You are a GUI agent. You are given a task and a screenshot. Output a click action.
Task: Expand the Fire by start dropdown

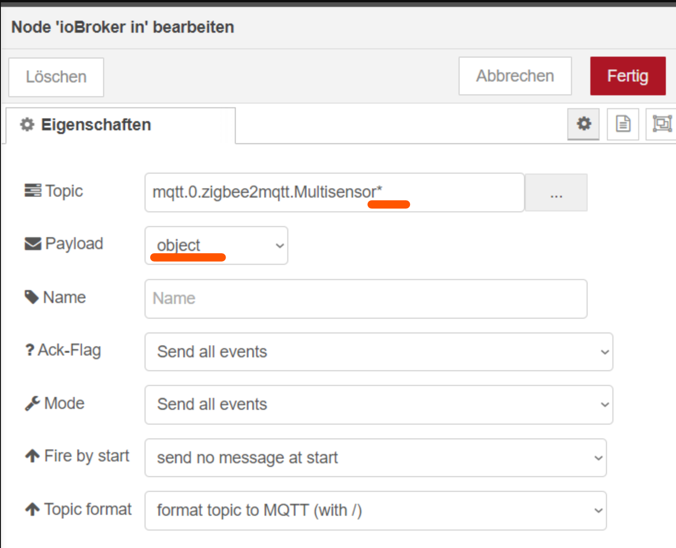pos(375,458)
